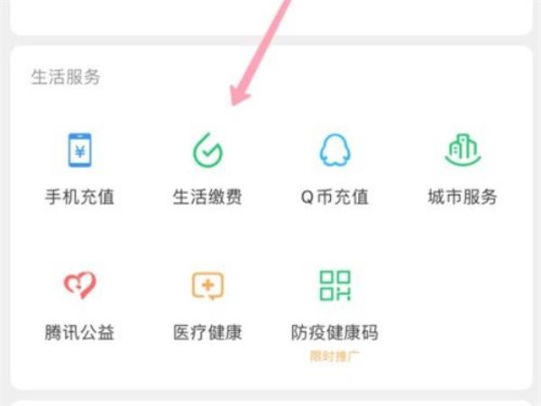Open the green QR code 防疫健康码 icon

[x=335, y=285]
